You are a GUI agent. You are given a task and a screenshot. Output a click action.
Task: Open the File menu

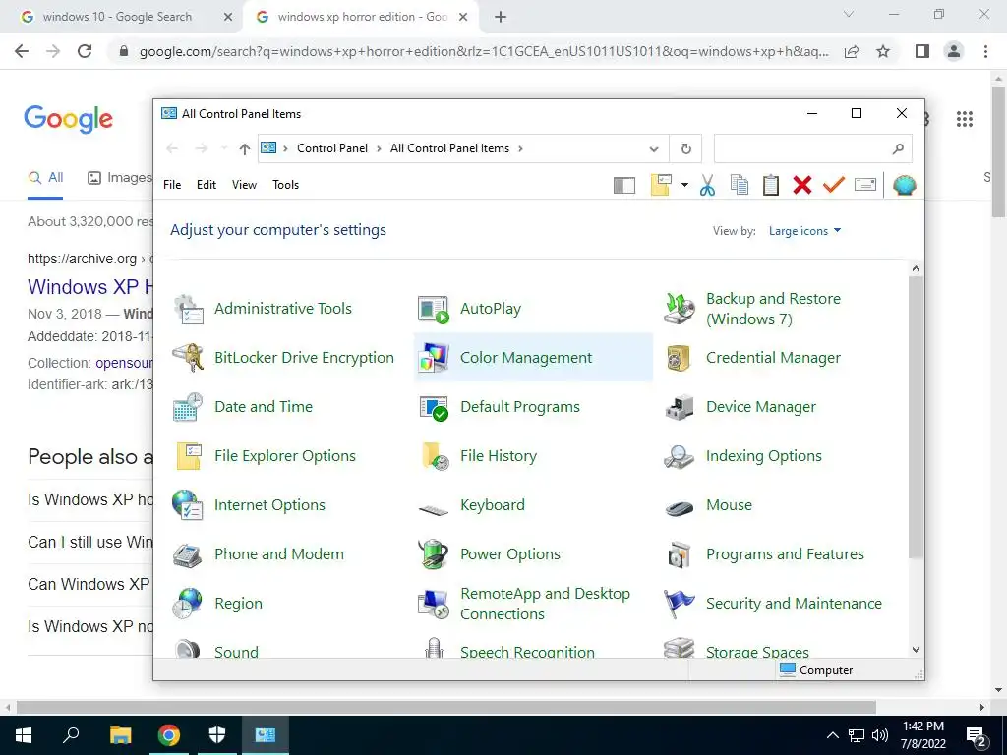[x=172, y=185]
